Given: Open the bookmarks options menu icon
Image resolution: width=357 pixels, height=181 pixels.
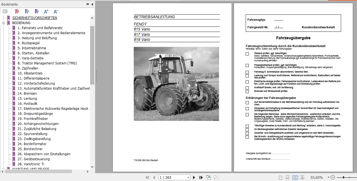Looking at the screenshot, I should 5,11.
